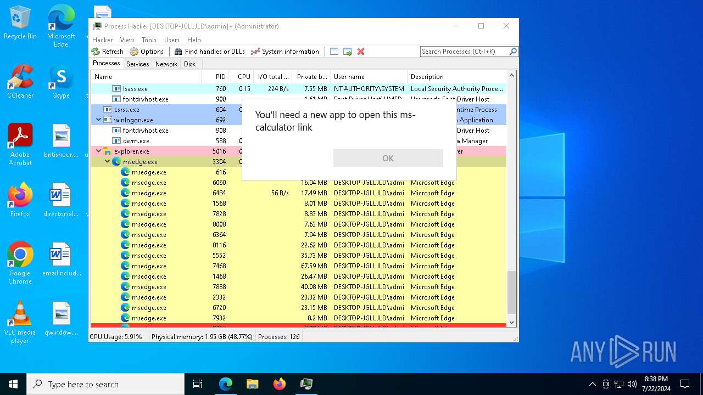Open the Tools menu
Viewport: 703px width, 395px height.
pos(149,40)
